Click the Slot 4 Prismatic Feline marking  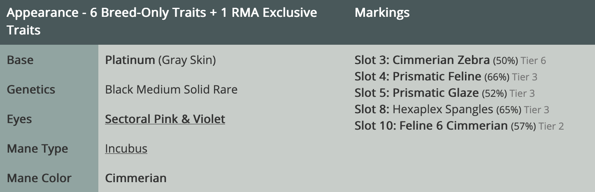[x=418, y=77]
